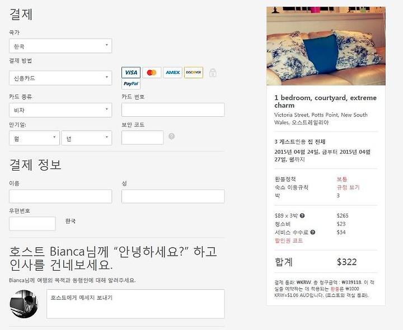The width and height of the screenshot is (403, 330).
Task: Pick the AMEX card icon
Action: click(x=173, y=72)
